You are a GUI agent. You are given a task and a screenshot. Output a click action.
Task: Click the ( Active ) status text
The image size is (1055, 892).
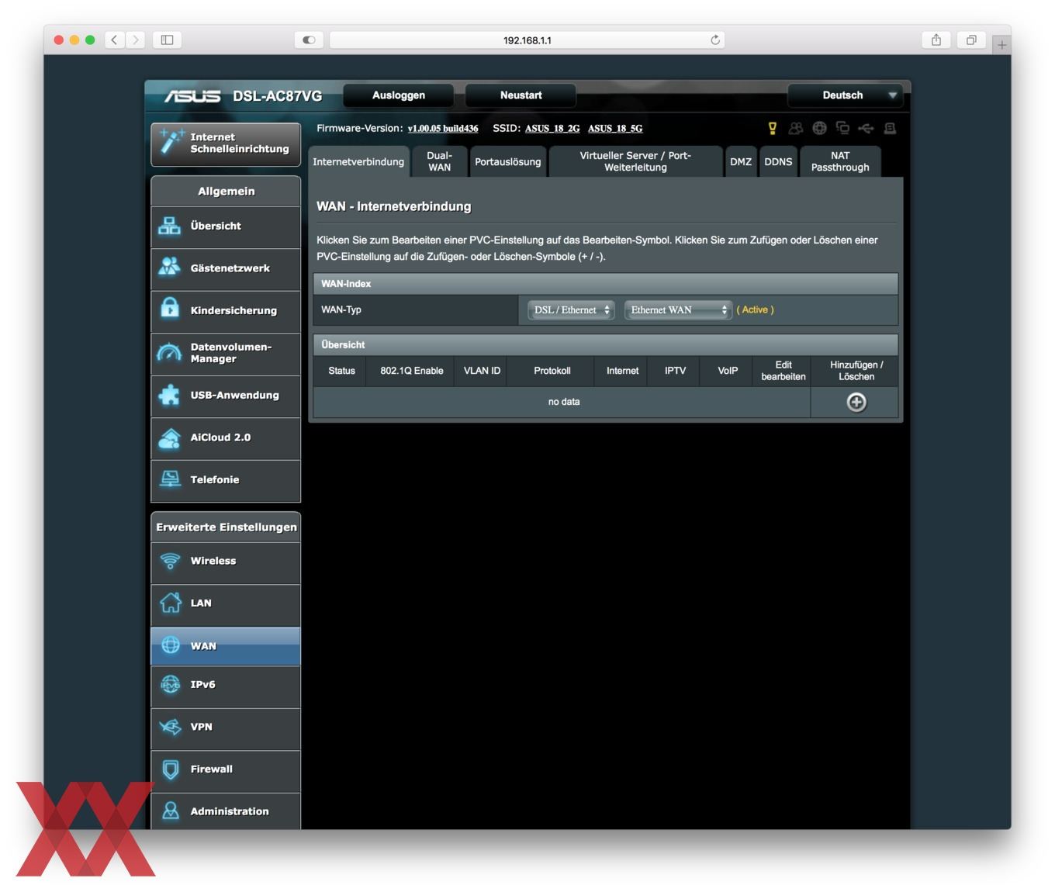[x=755, y=310]
